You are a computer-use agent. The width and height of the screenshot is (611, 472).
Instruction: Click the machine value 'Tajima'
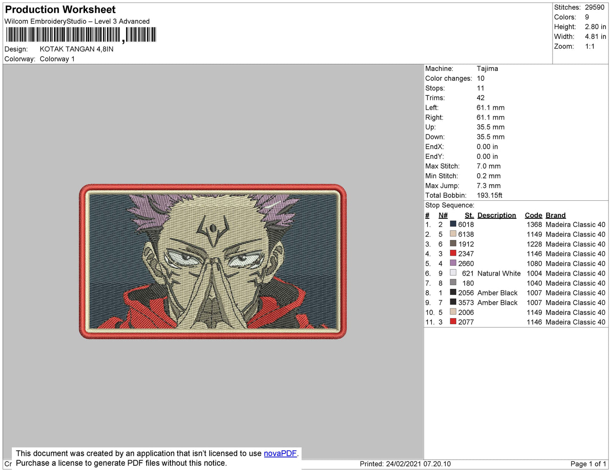click(487, 68)
